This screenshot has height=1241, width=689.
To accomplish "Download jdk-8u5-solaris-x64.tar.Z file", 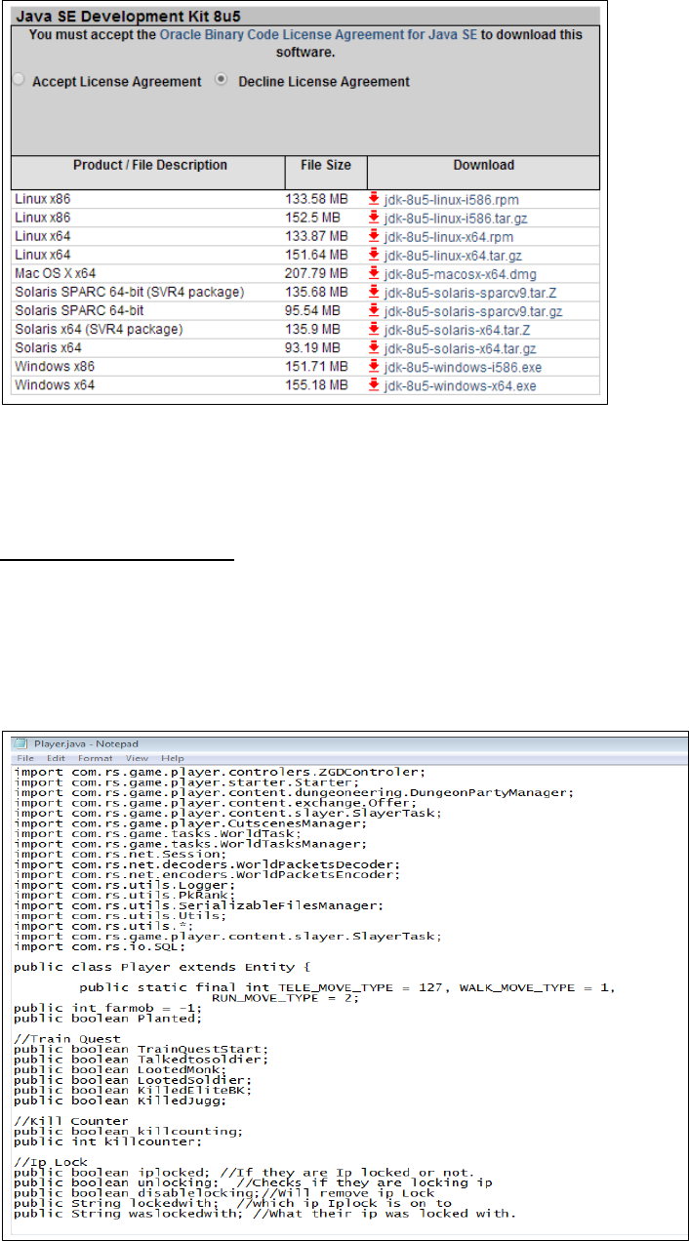I will pyautogui.click(x=459, y=329).
